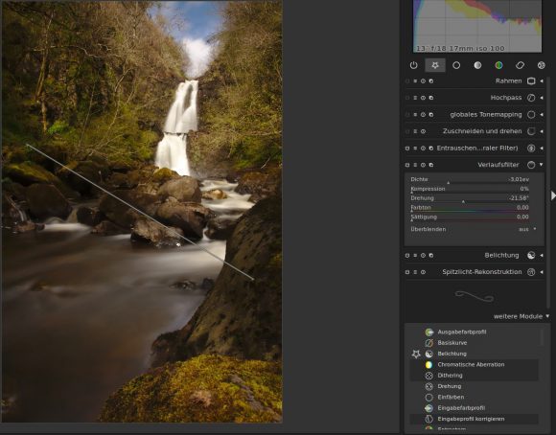This screenshot has width=556, height=435.
Task: Show the favorites module group (star icon)
Action: pyautogui.click(x=435, y=65)
